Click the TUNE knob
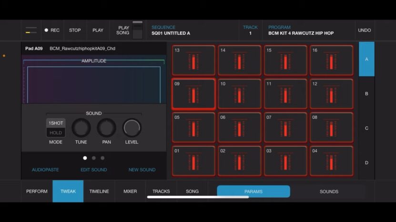Viewport: 396px width, 222px height. (x=81, y=128)
